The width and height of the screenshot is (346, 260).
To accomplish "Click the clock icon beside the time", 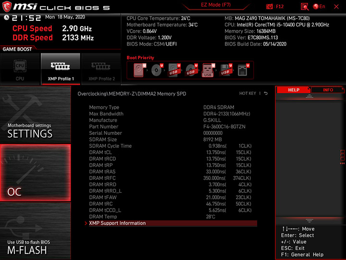I will click(6, 17).
